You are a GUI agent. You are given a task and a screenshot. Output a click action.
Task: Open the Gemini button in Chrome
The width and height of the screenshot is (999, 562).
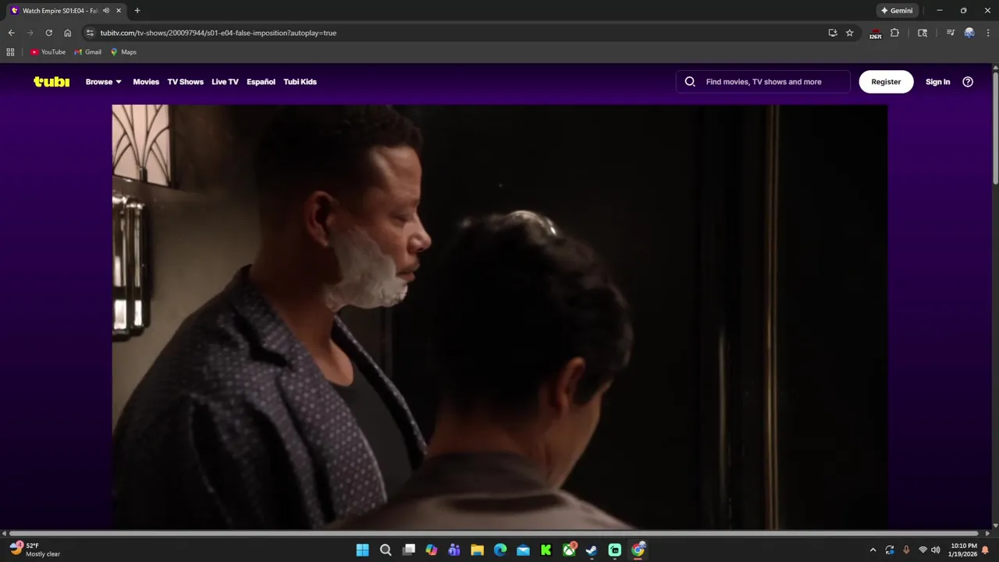[x=897, y=11]
